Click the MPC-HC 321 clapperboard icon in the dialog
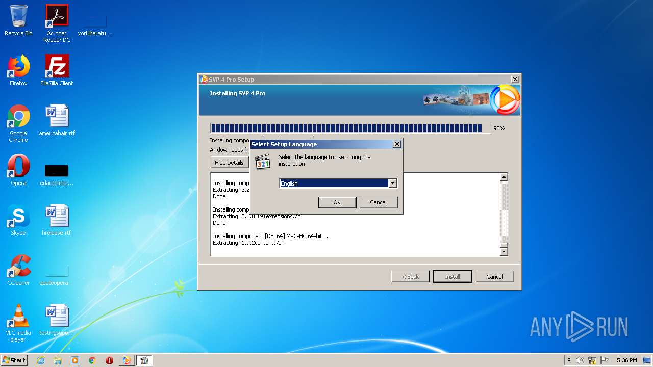 click(263, 162)
